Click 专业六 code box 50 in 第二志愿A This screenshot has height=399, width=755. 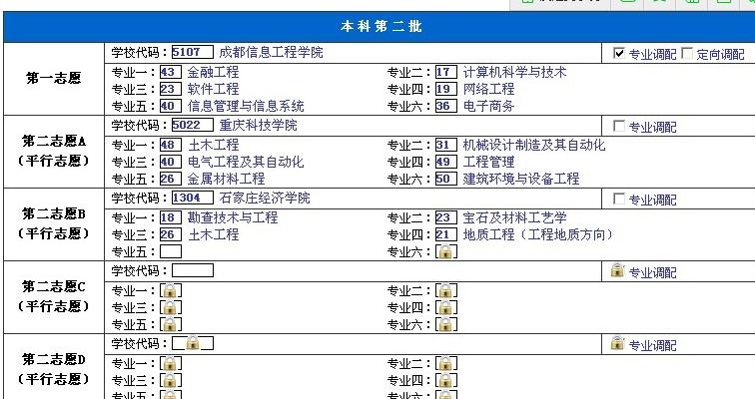click(x=445, y=179)
